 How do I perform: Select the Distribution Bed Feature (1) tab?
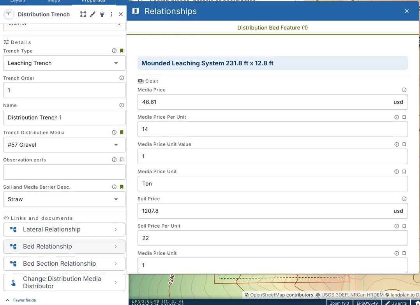click(272, 28)
